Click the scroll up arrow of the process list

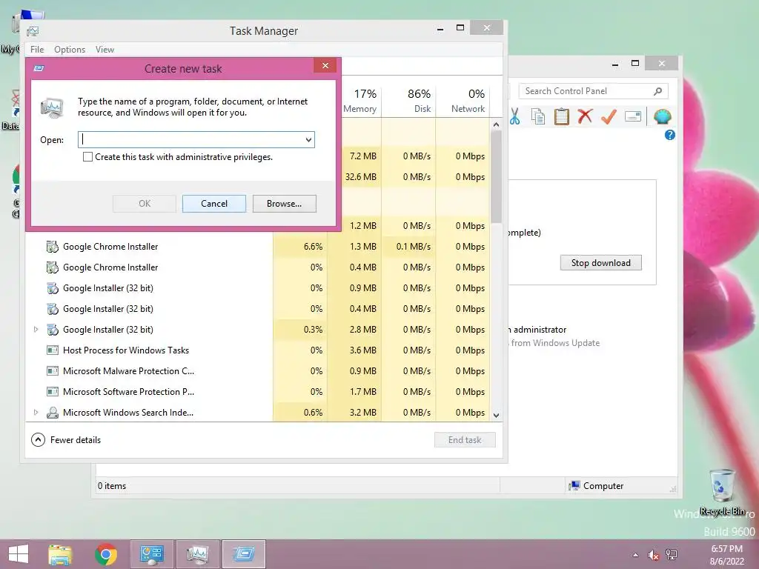click(496, 124)
